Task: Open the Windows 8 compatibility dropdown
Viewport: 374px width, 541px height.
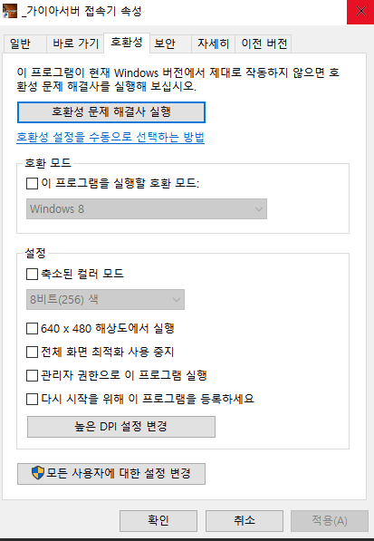Action: pyautogui.click(x=147, y=208)
